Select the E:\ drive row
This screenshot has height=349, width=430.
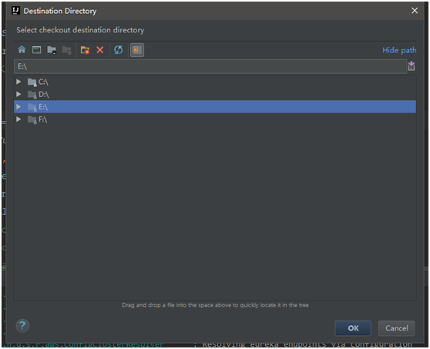[215, 106]
